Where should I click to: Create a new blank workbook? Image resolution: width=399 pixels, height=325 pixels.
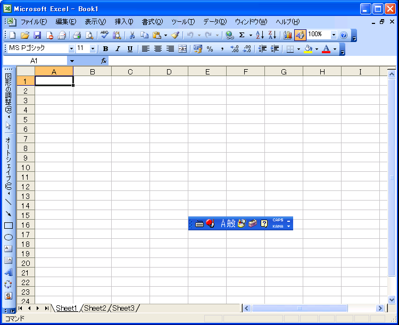[12, 35]
